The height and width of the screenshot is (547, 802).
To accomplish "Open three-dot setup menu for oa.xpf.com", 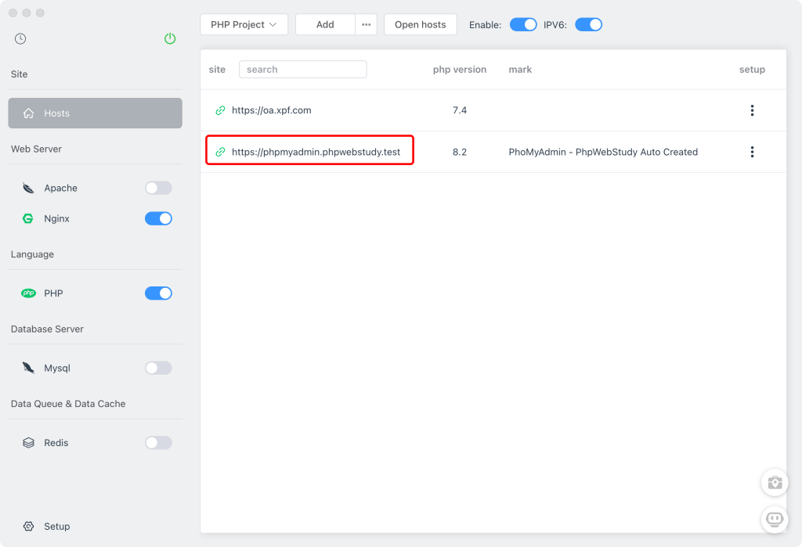I will tap(752, 110).
